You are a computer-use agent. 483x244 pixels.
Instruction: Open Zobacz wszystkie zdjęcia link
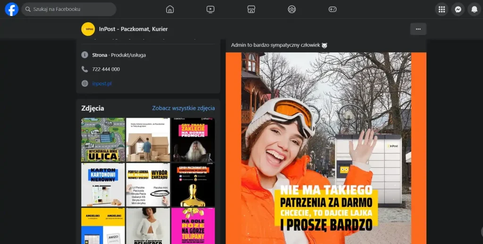tap(183, 108)
